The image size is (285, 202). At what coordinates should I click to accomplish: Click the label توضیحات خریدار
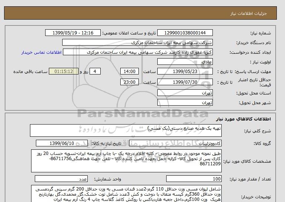point(256,197)
